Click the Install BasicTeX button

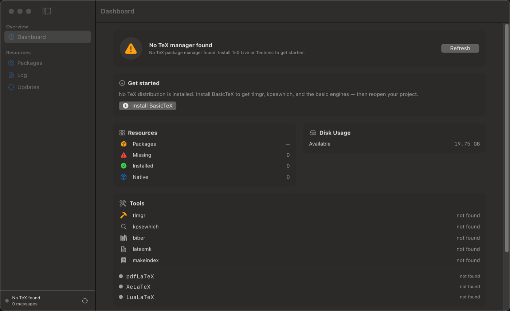(x=148, y=106)
